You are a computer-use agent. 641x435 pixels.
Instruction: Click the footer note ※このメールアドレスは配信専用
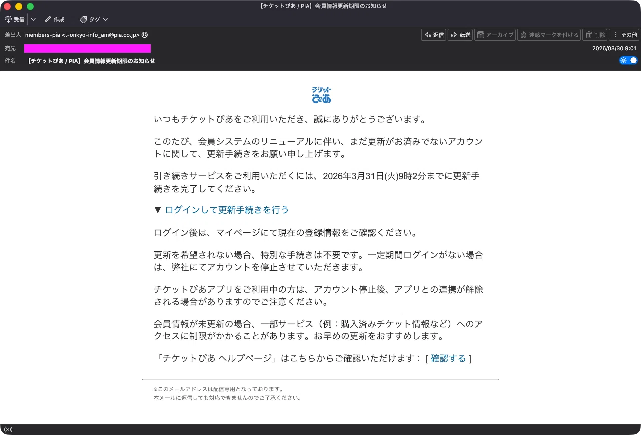point(218,389)
